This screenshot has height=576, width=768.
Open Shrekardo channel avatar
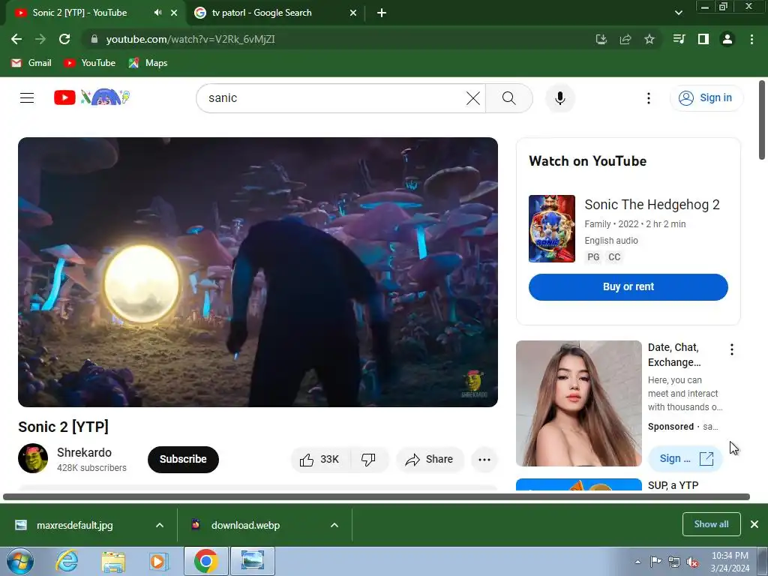click(x=33, y=458)
